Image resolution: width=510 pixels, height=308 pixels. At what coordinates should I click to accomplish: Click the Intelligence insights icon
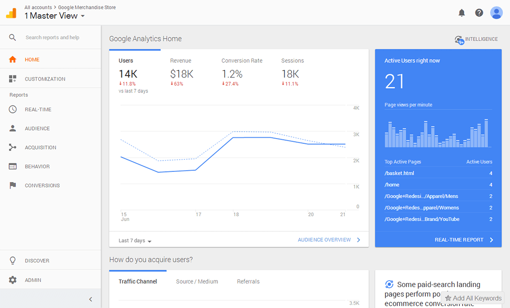pyautogui.click(x=459, y=40)
